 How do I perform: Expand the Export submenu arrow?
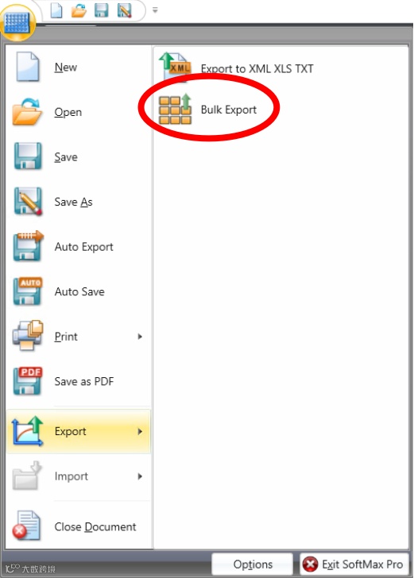tap(140, 431)
